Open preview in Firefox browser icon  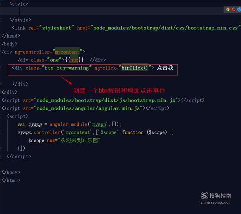(234, 10)
